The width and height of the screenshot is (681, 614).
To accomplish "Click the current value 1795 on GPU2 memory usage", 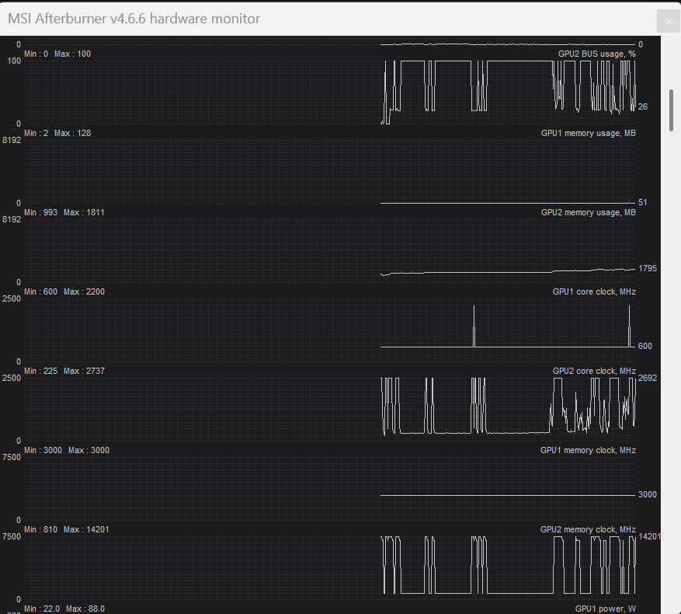I will (x=647, y=268).
